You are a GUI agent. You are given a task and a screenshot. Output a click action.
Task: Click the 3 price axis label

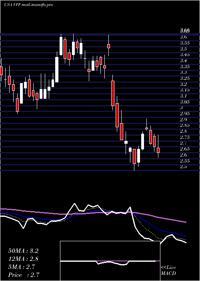(182, 108)
